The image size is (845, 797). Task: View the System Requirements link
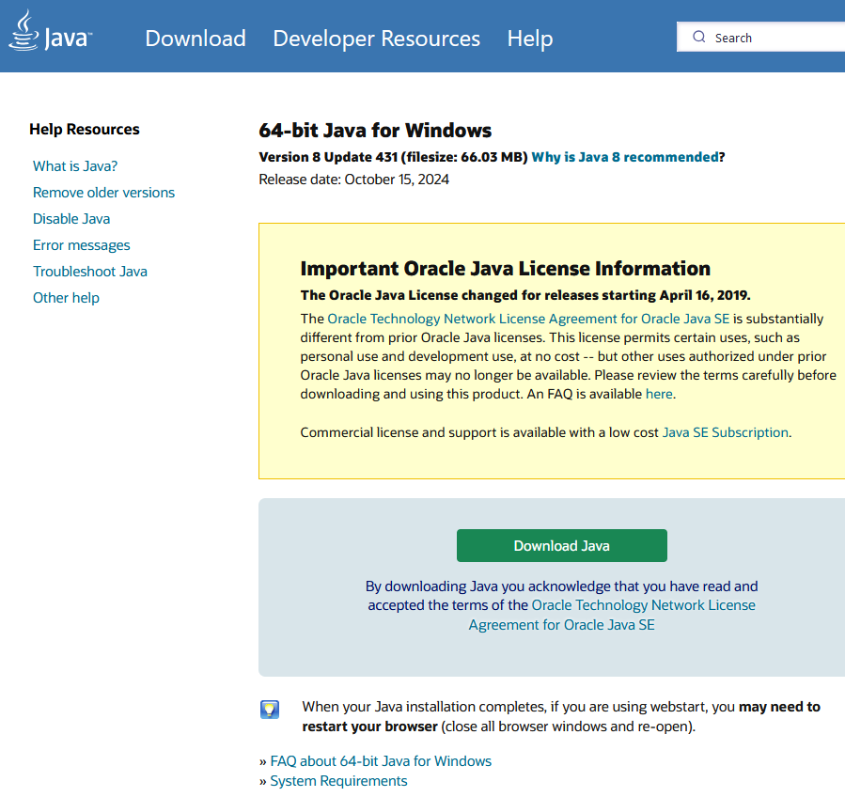[338, 781]
